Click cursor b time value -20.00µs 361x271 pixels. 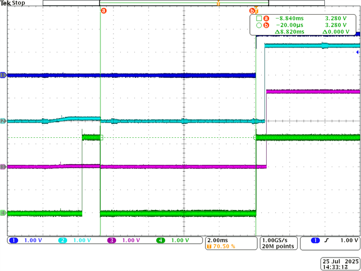[x=289, y=25]
